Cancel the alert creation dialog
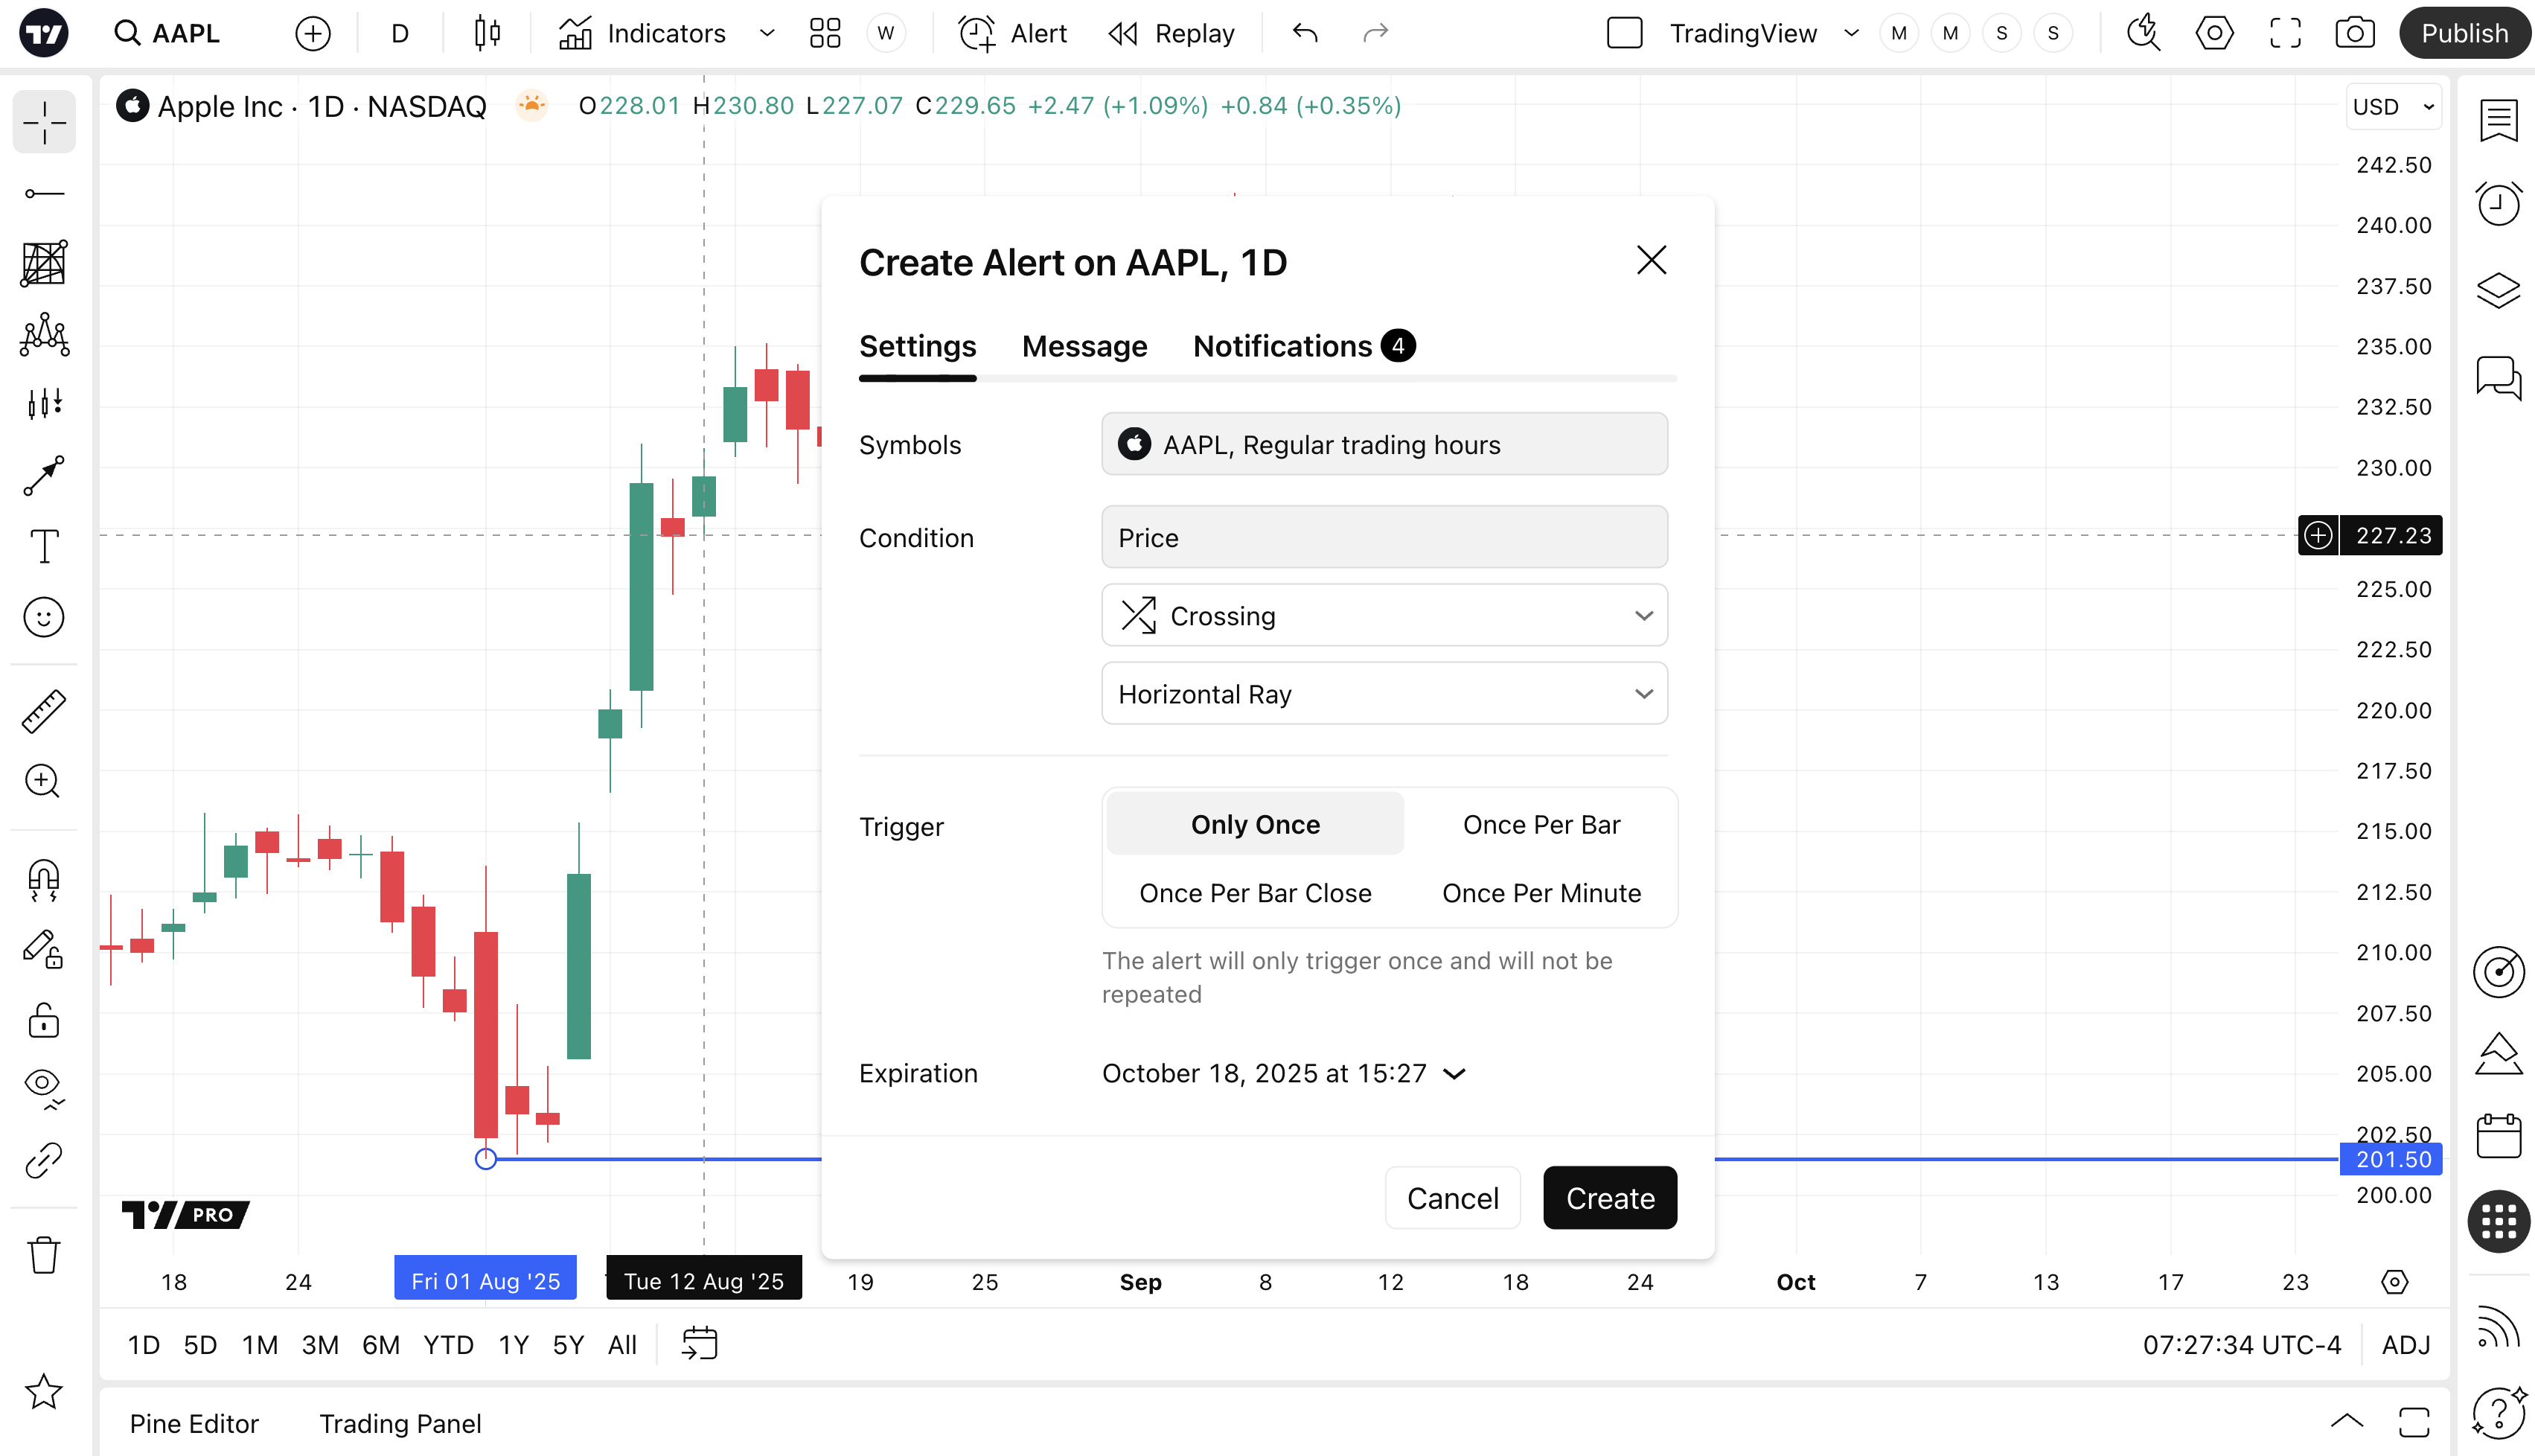This screenshot has width=2535, height=1456. coord(1451,1198)
